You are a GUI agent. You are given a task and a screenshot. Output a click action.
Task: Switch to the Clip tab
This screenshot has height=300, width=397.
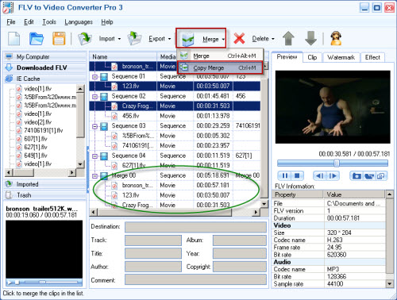coord(312,57)
